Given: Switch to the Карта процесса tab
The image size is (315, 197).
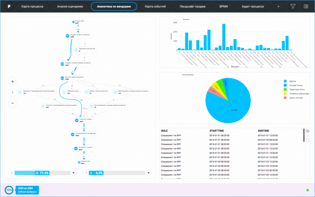Looking at the screenshot, I should [32, 6].
